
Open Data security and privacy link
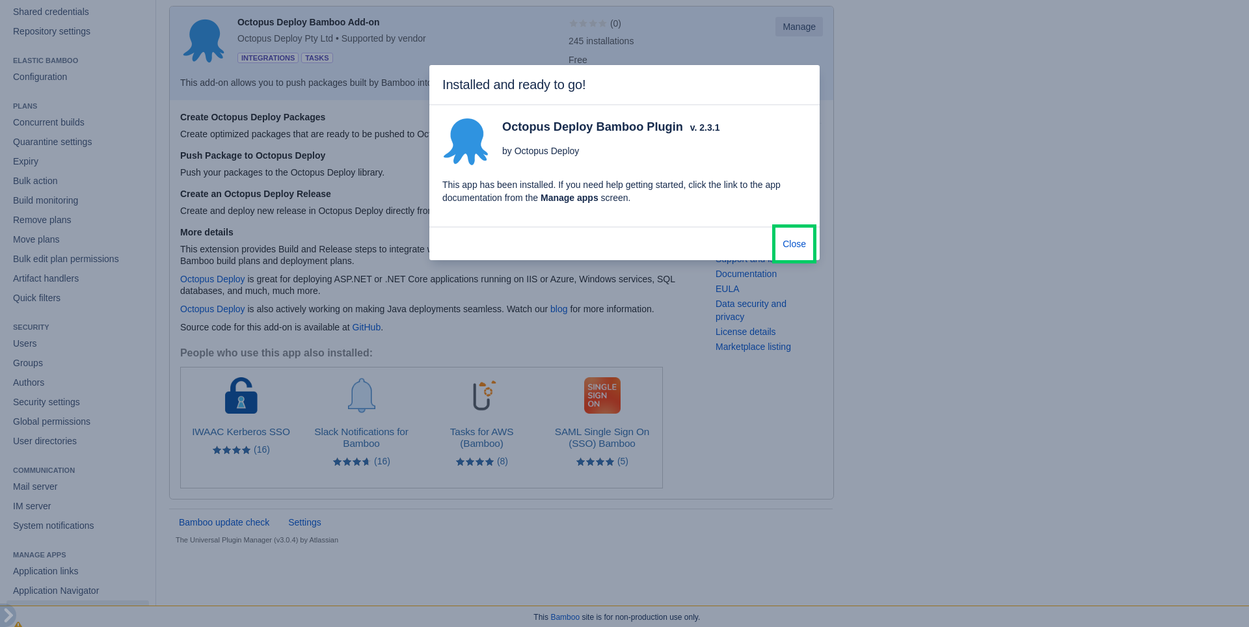[751, 310]
